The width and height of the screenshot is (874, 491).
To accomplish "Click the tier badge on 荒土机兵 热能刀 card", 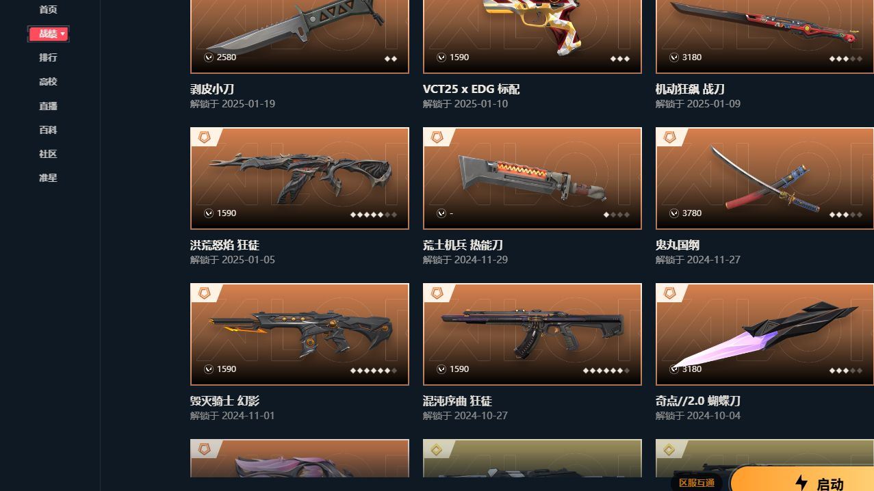I will 437,137.
